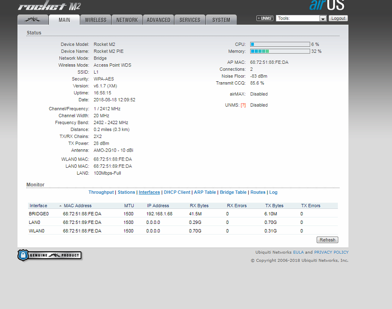Sort by MTU column header

click(129, 206)
